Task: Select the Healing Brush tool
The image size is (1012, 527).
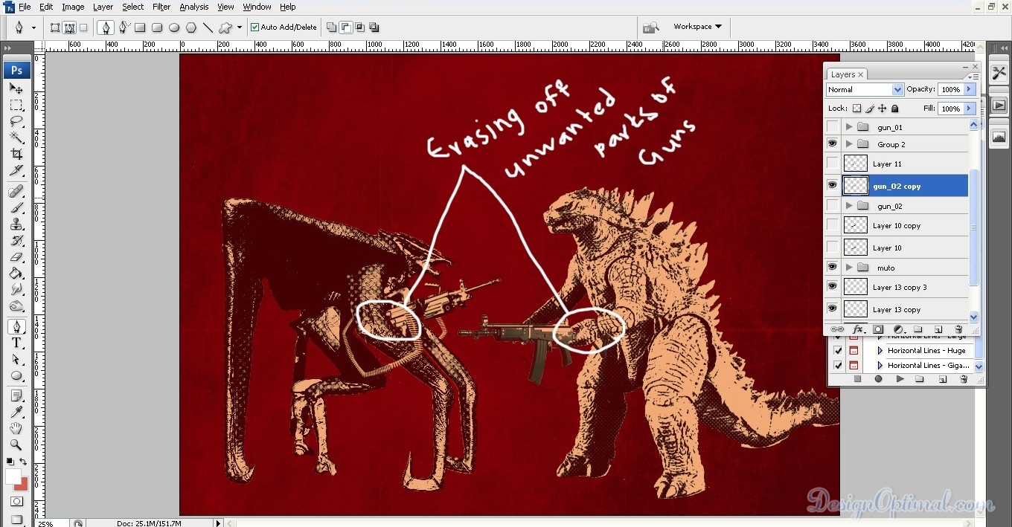Action: pyautogui.click(x=16, y=192)
